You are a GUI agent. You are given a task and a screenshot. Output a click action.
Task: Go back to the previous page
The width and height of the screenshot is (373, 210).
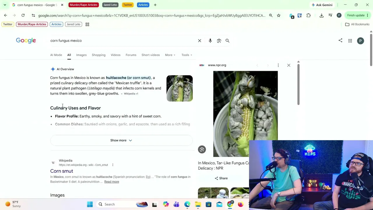[x=6, y=15]
